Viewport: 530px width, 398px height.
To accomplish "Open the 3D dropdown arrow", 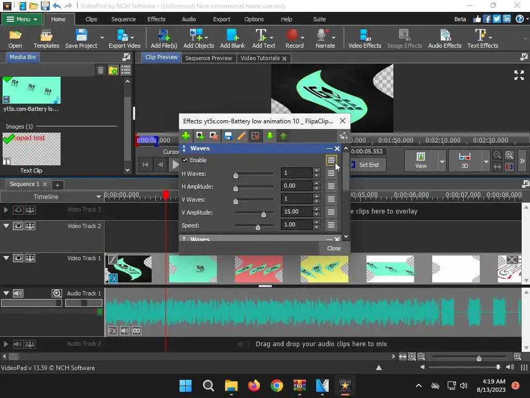I will click(486, 162).
